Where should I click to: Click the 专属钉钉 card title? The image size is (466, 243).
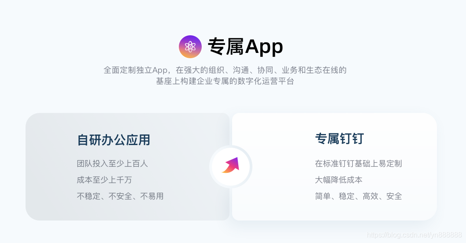click(340, 138)
